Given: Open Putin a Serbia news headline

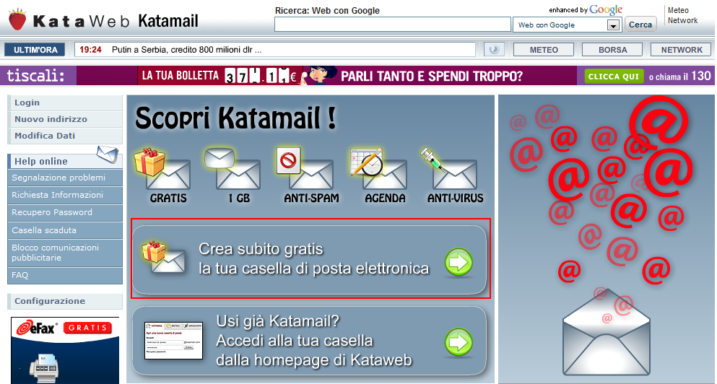Looking at the screenshot, I should click(186, 49).
